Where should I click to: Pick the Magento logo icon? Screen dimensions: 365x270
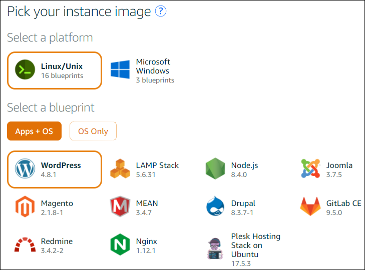[x=25, y=207]
